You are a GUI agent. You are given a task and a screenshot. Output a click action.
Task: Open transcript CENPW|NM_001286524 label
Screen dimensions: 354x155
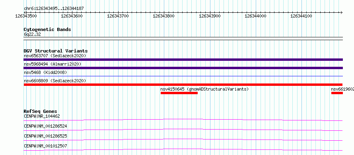pyautogui.click(x=45, y=126)
